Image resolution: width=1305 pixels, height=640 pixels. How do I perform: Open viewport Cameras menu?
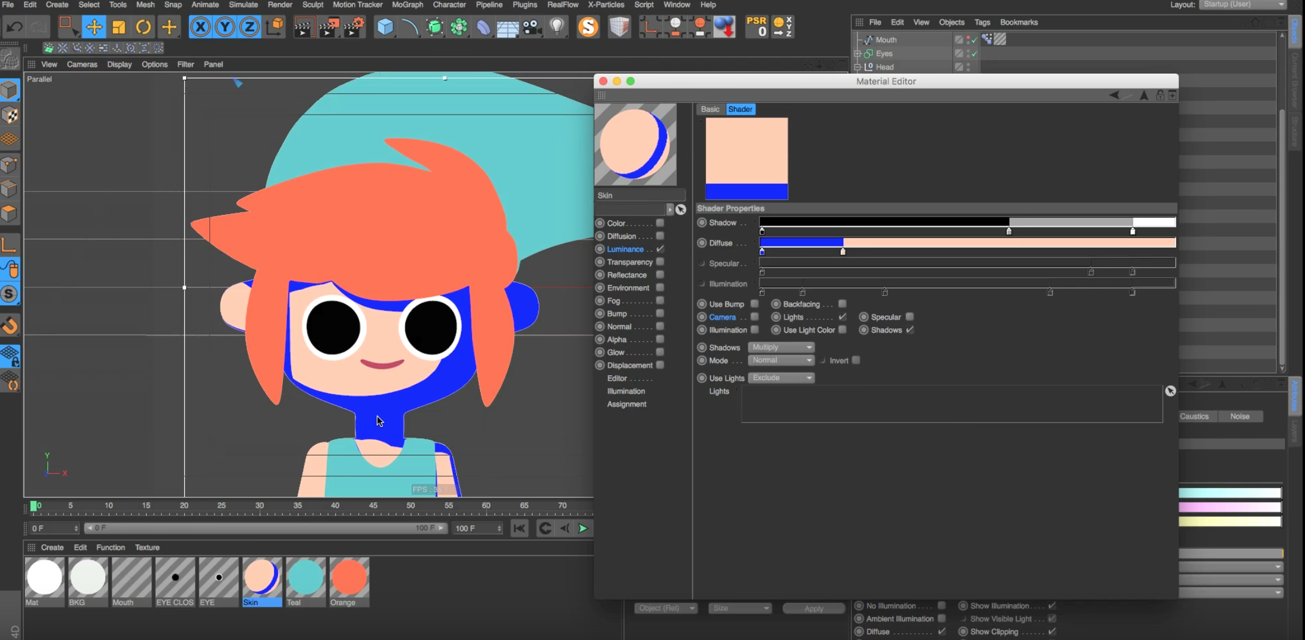(x=82, y=64)
